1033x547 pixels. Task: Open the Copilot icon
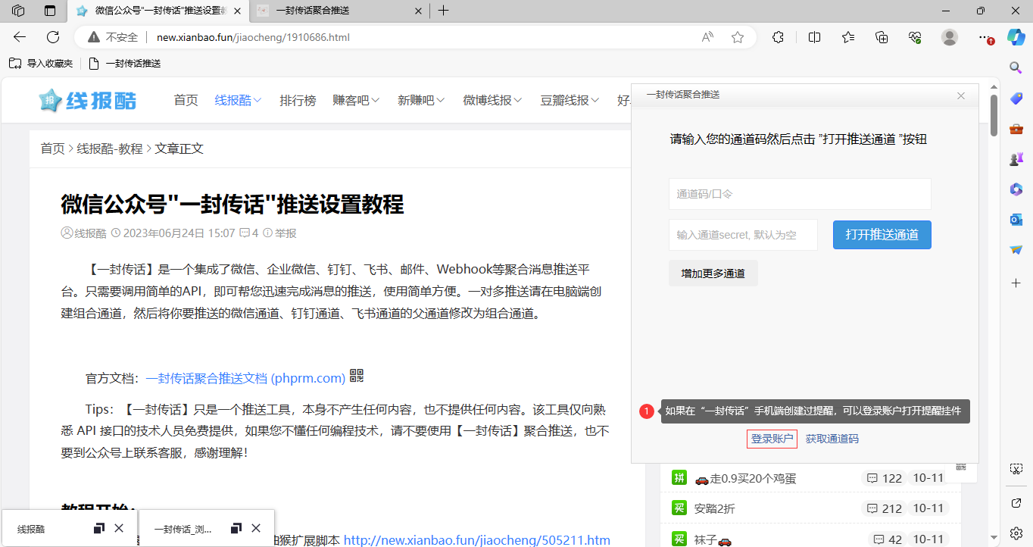(1016, 37)
